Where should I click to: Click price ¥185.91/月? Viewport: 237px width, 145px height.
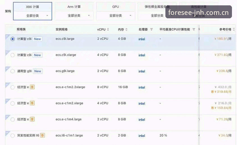[x=223, y=39]
